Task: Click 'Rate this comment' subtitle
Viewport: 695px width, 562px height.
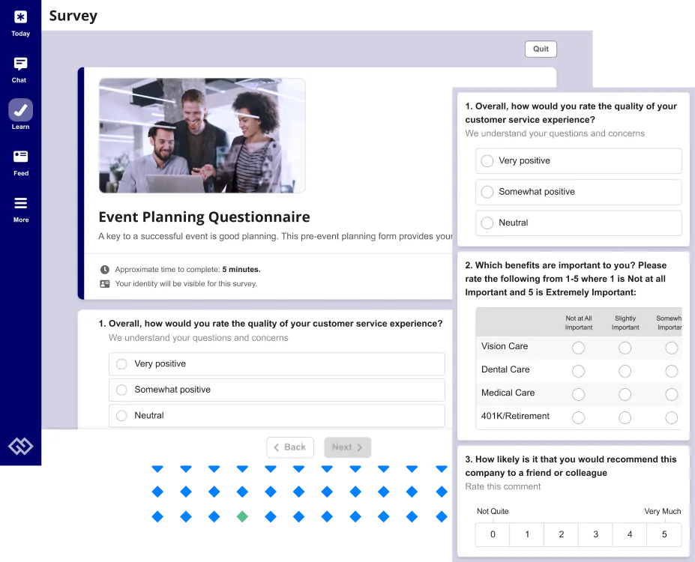Action: pyautogui.click(x=502, y=486)
